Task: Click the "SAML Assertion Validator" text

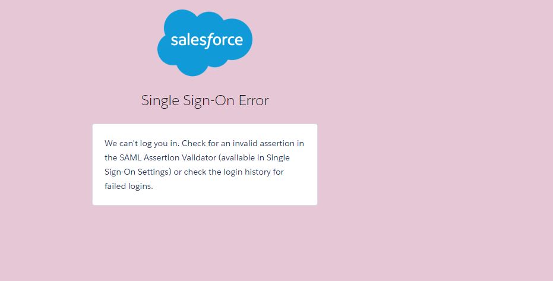Action: pyautogui.click(x=168, y=157)
